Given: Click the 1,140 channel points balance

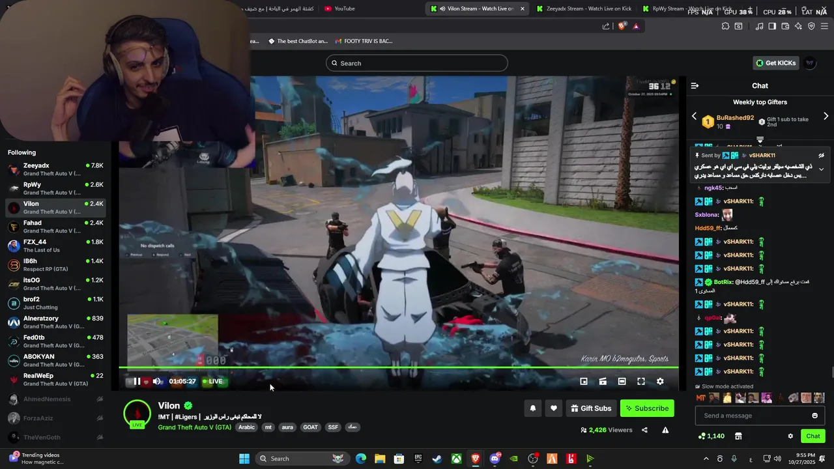Looking at the screenshot, I should point(712,436).
